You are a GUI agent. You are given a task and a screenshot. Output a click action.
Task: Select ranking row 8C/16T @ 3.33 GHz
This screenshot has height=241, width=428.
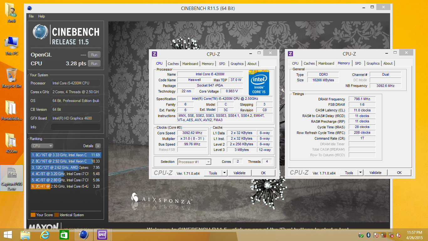pos(66,155)
